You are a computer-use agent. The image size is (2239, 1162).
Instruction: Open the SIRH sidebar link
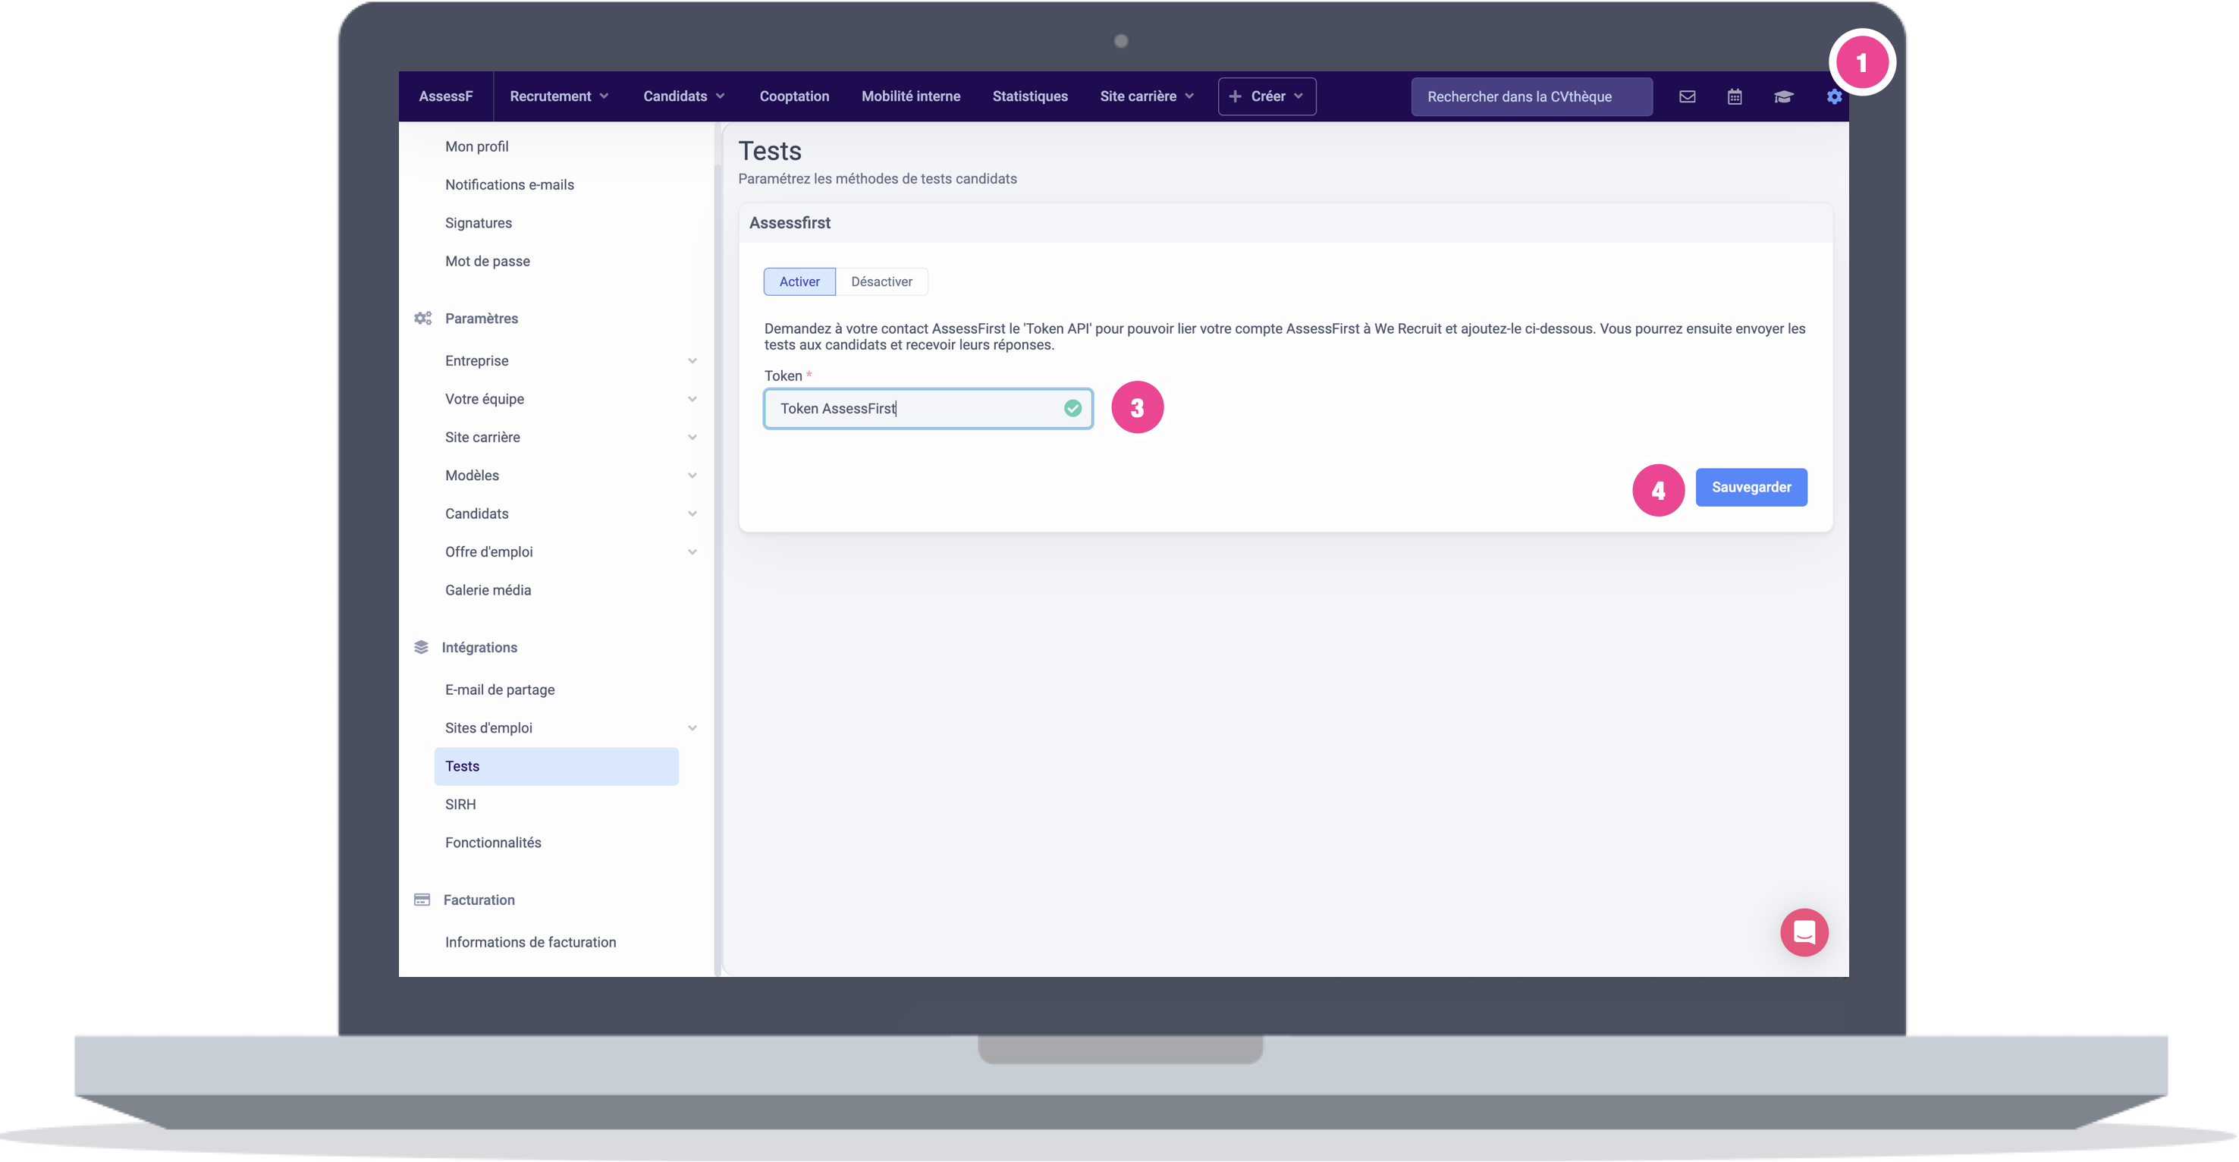tap(460, 805)
